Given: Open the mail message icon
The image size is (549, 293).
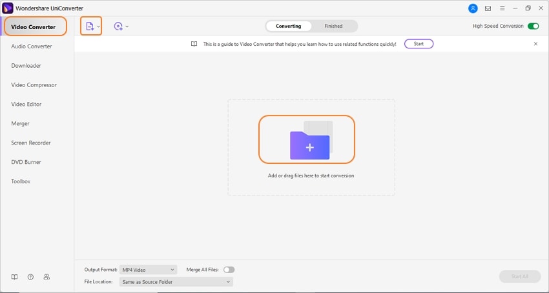Looking at the screenshot, I should (x=488, y=8).
